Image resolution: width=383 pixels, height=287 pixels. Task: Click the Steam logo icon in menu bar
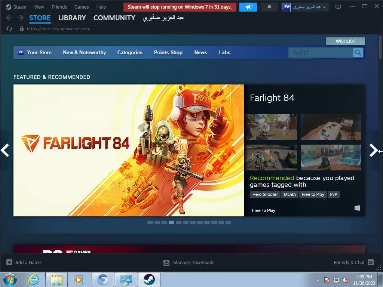coord(9,7)
